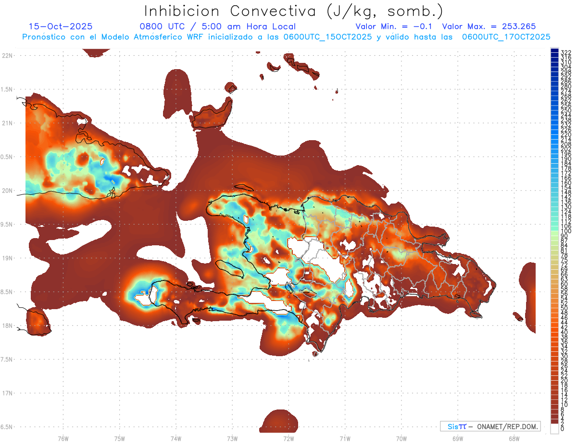Image resolution: width=577 pixels, height=445 pixels.
Task: Click the '71W' longitude label
Action: click(345, 439)
